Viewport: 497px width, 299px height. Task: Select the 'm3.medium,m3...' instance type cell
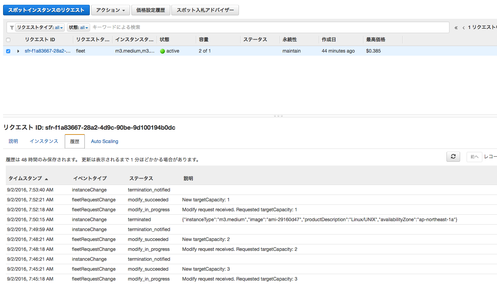point(135,51)
